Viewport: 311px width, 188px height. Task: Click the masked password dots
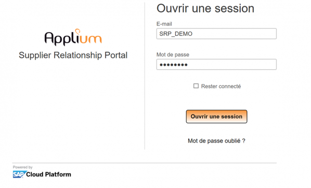(x=174, y=65)
